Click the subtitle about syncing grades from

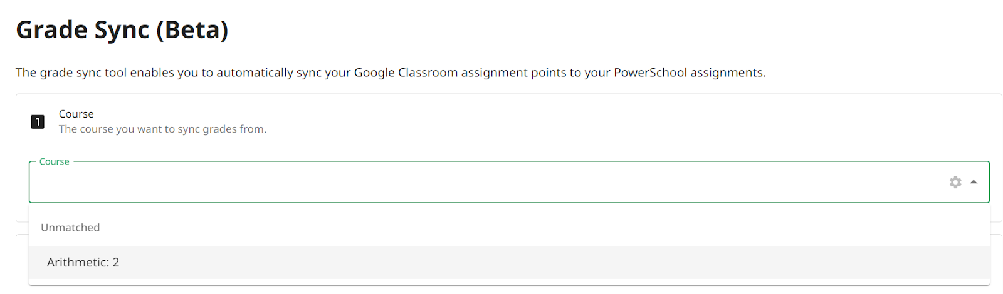pos(163,129)
